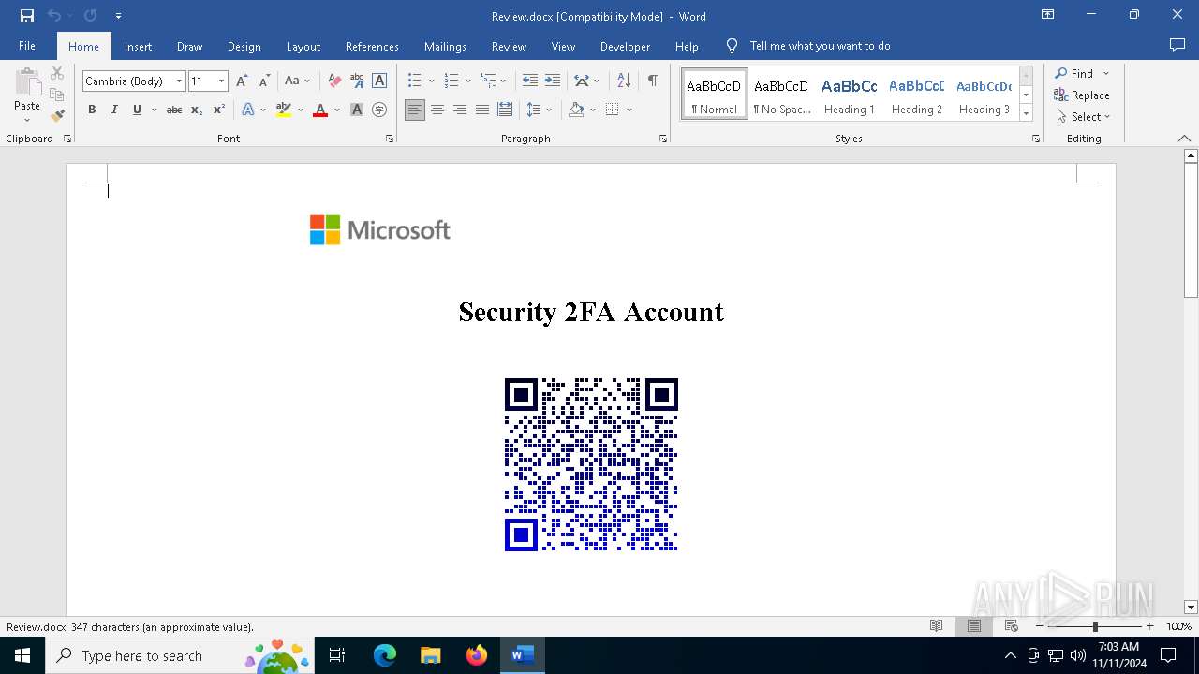Image resolution: width=1199 pixels, height=674 pixels.
Task: Switch to the Layout ribbon tab
Action: coord(303,46)
